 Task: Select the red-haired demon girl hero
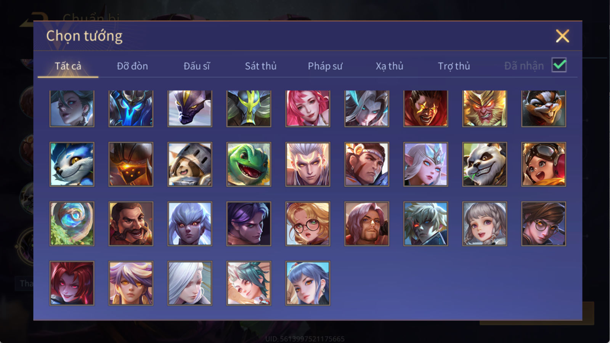72,283
